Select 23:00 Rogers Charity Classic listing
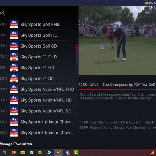The width and height of the screenshot is (156, 156). click(117, 128)
